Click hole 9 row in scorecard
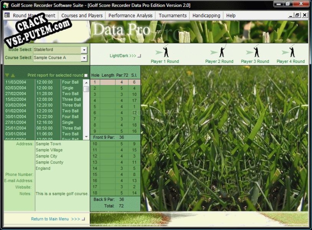The image size is (312, 230). point(115,131)
